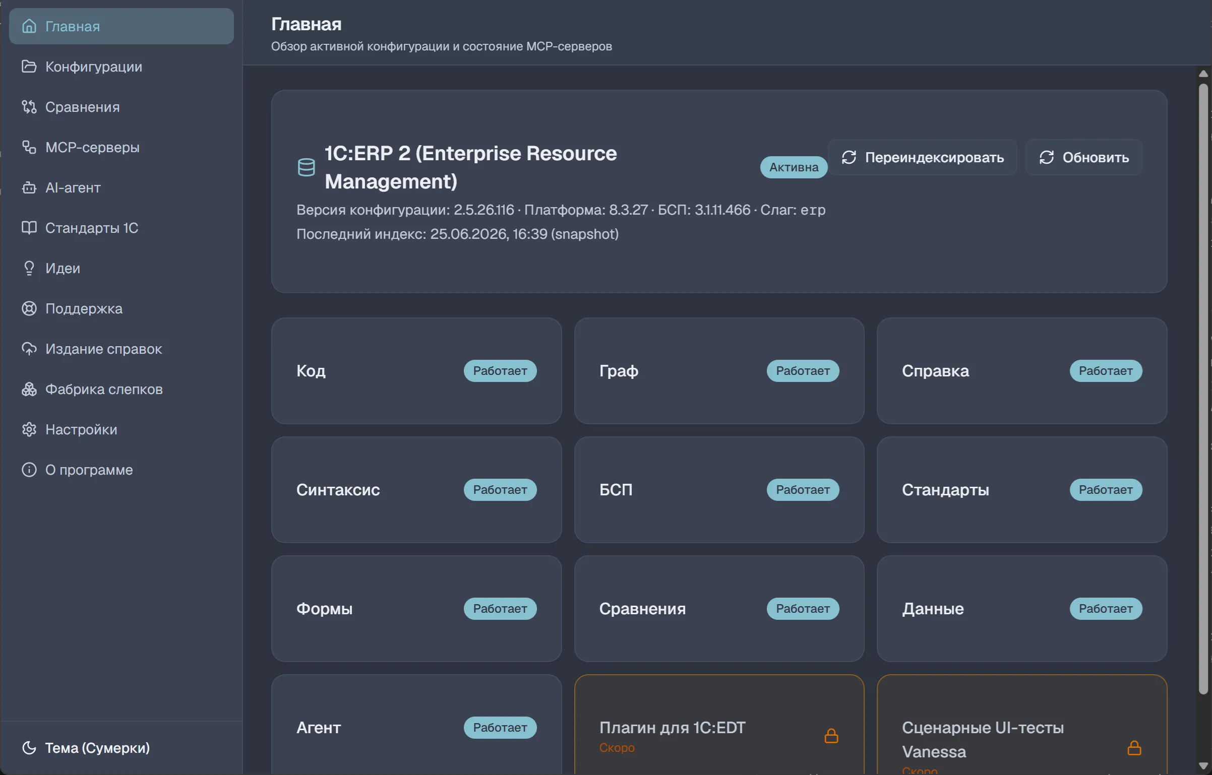Open the Сравнения server card

click(x=719, y=609)
